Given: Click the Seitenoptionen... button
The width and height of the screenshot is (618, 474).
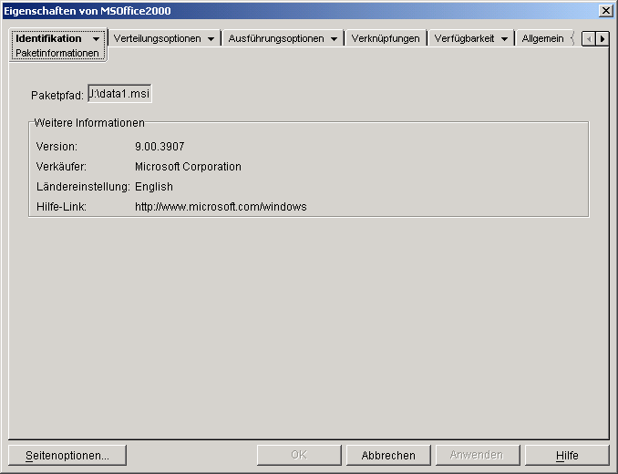Looking at the screenshot, I should pyautogui.click(x=67, y=456).
